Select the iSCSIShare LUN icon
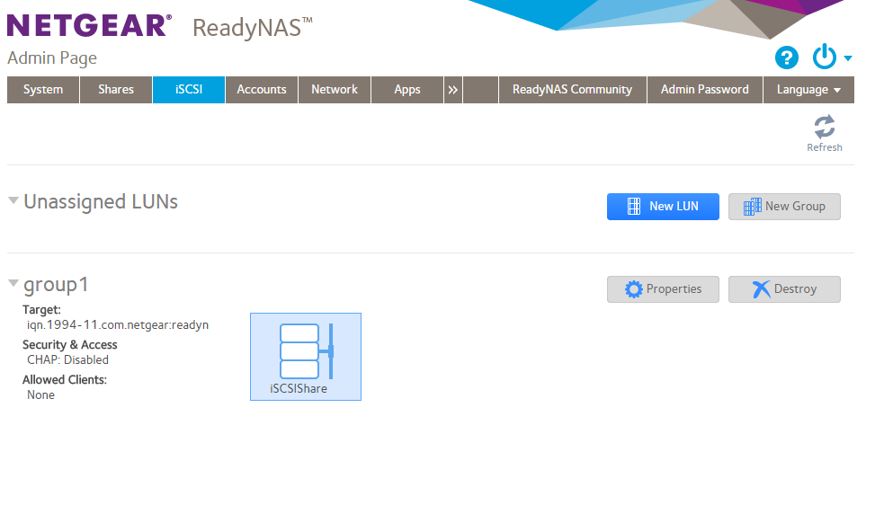Viewport: 884px width, 514px height. pyautogui.click(x=306, y=357)
